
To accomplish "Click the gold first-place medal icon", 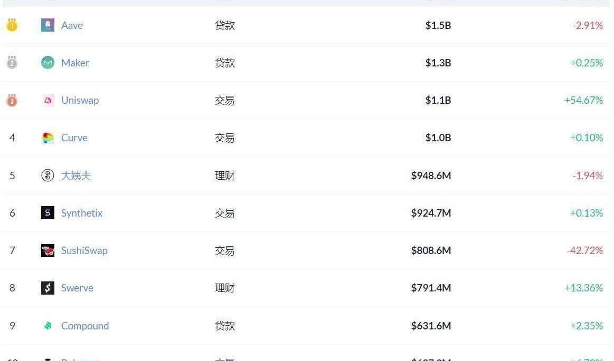I will tap(12, 25).
